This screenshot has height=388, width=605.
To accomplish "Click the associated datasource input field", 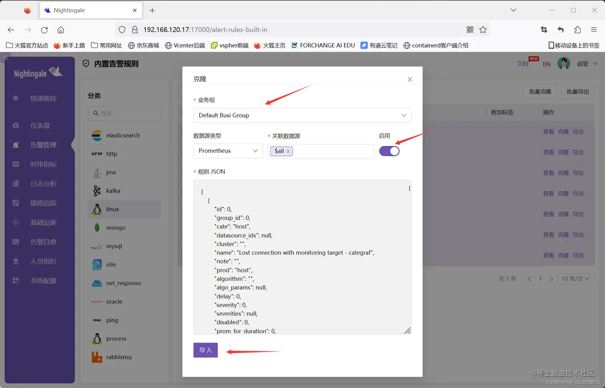I will 321,151.
